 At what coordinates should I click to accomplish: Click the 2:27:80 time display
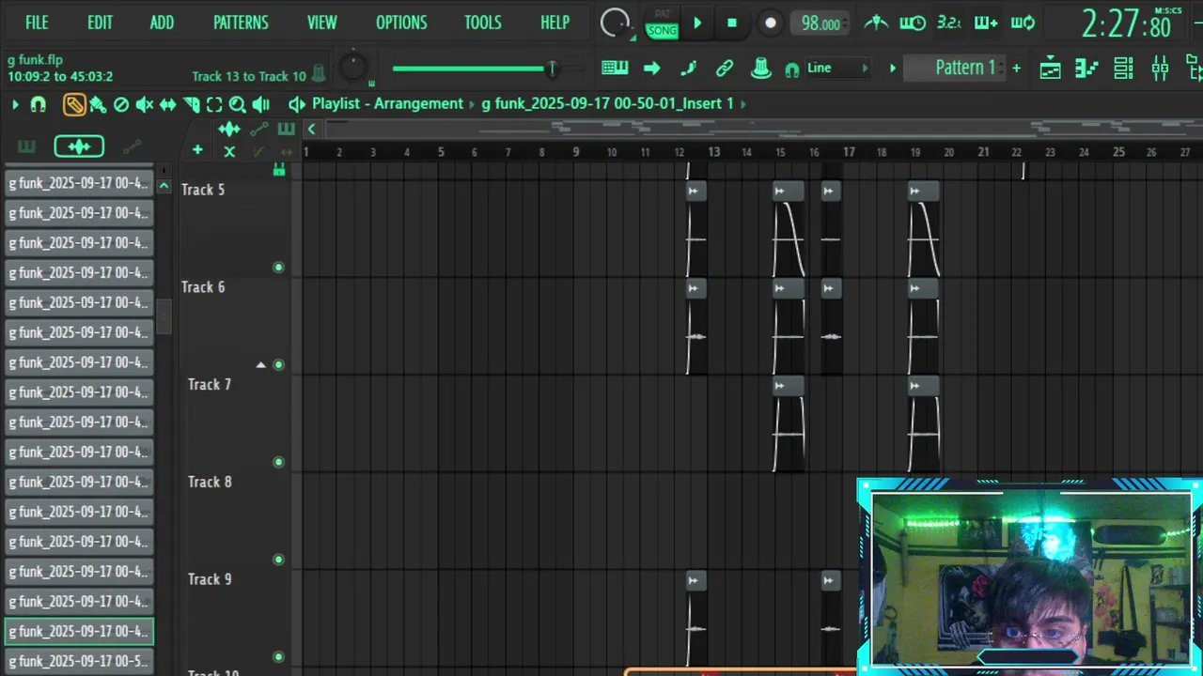pos(1127,23)
